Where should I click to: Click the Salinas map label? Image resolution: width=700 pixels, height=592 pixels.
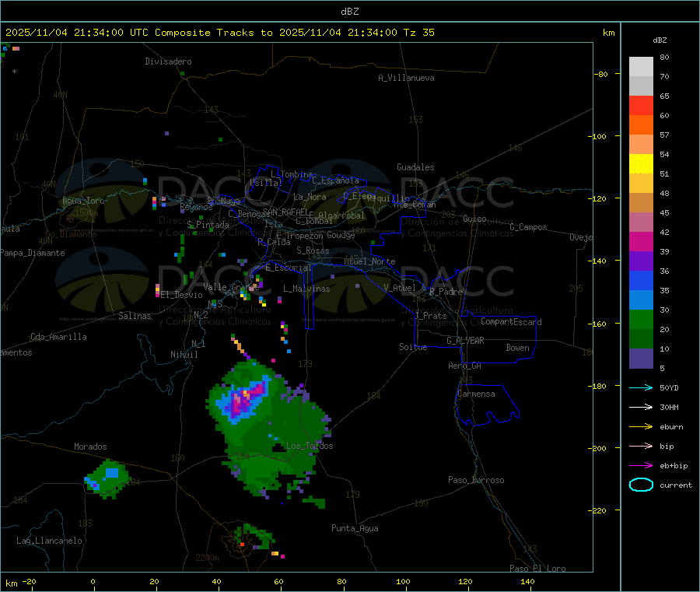tap(135, 316)
